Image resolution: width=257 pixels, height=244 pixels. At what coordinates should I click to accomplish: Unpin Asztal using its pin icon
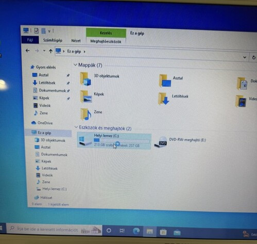click(x=68, y=75)
